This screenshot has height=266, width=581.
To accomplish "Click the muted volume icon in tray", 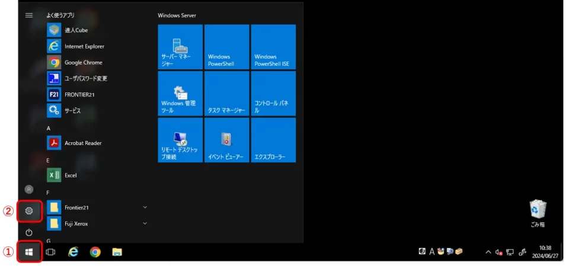I will click(x=499, y=252).
